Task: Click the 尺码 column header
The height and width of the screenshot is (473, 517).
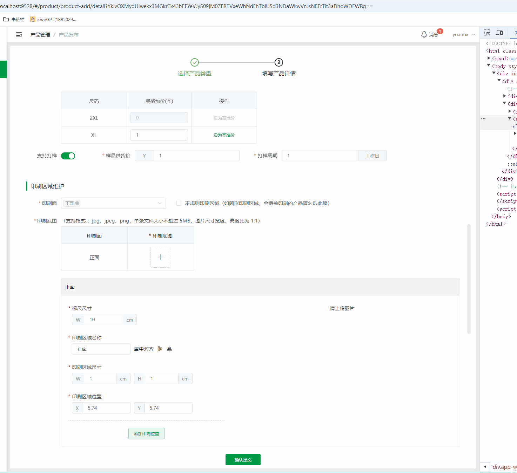Action: click(x=94, y=101)
